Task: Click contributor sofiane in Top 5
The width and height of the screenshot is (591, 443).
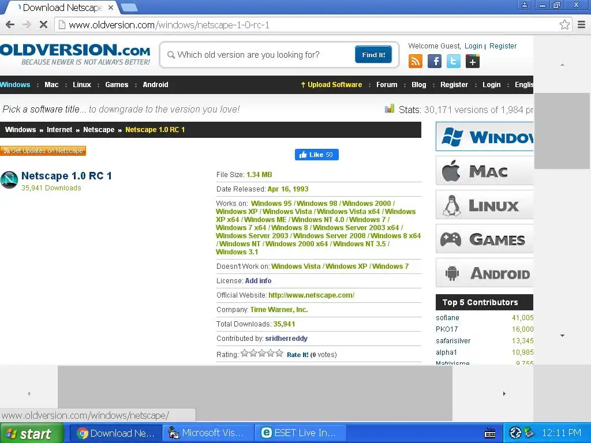Action: pyautogui.click(x=447, y=318)
